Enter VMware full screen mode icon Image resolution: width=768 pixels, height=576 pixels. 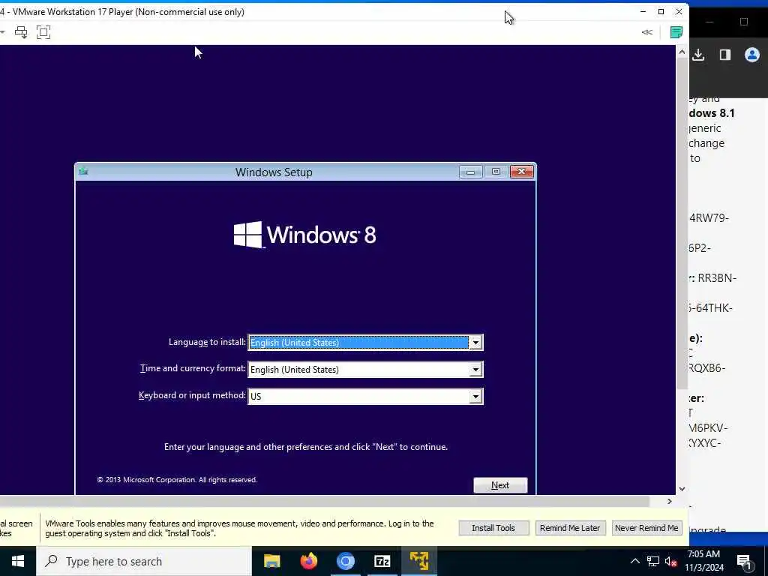pos(43,32)
